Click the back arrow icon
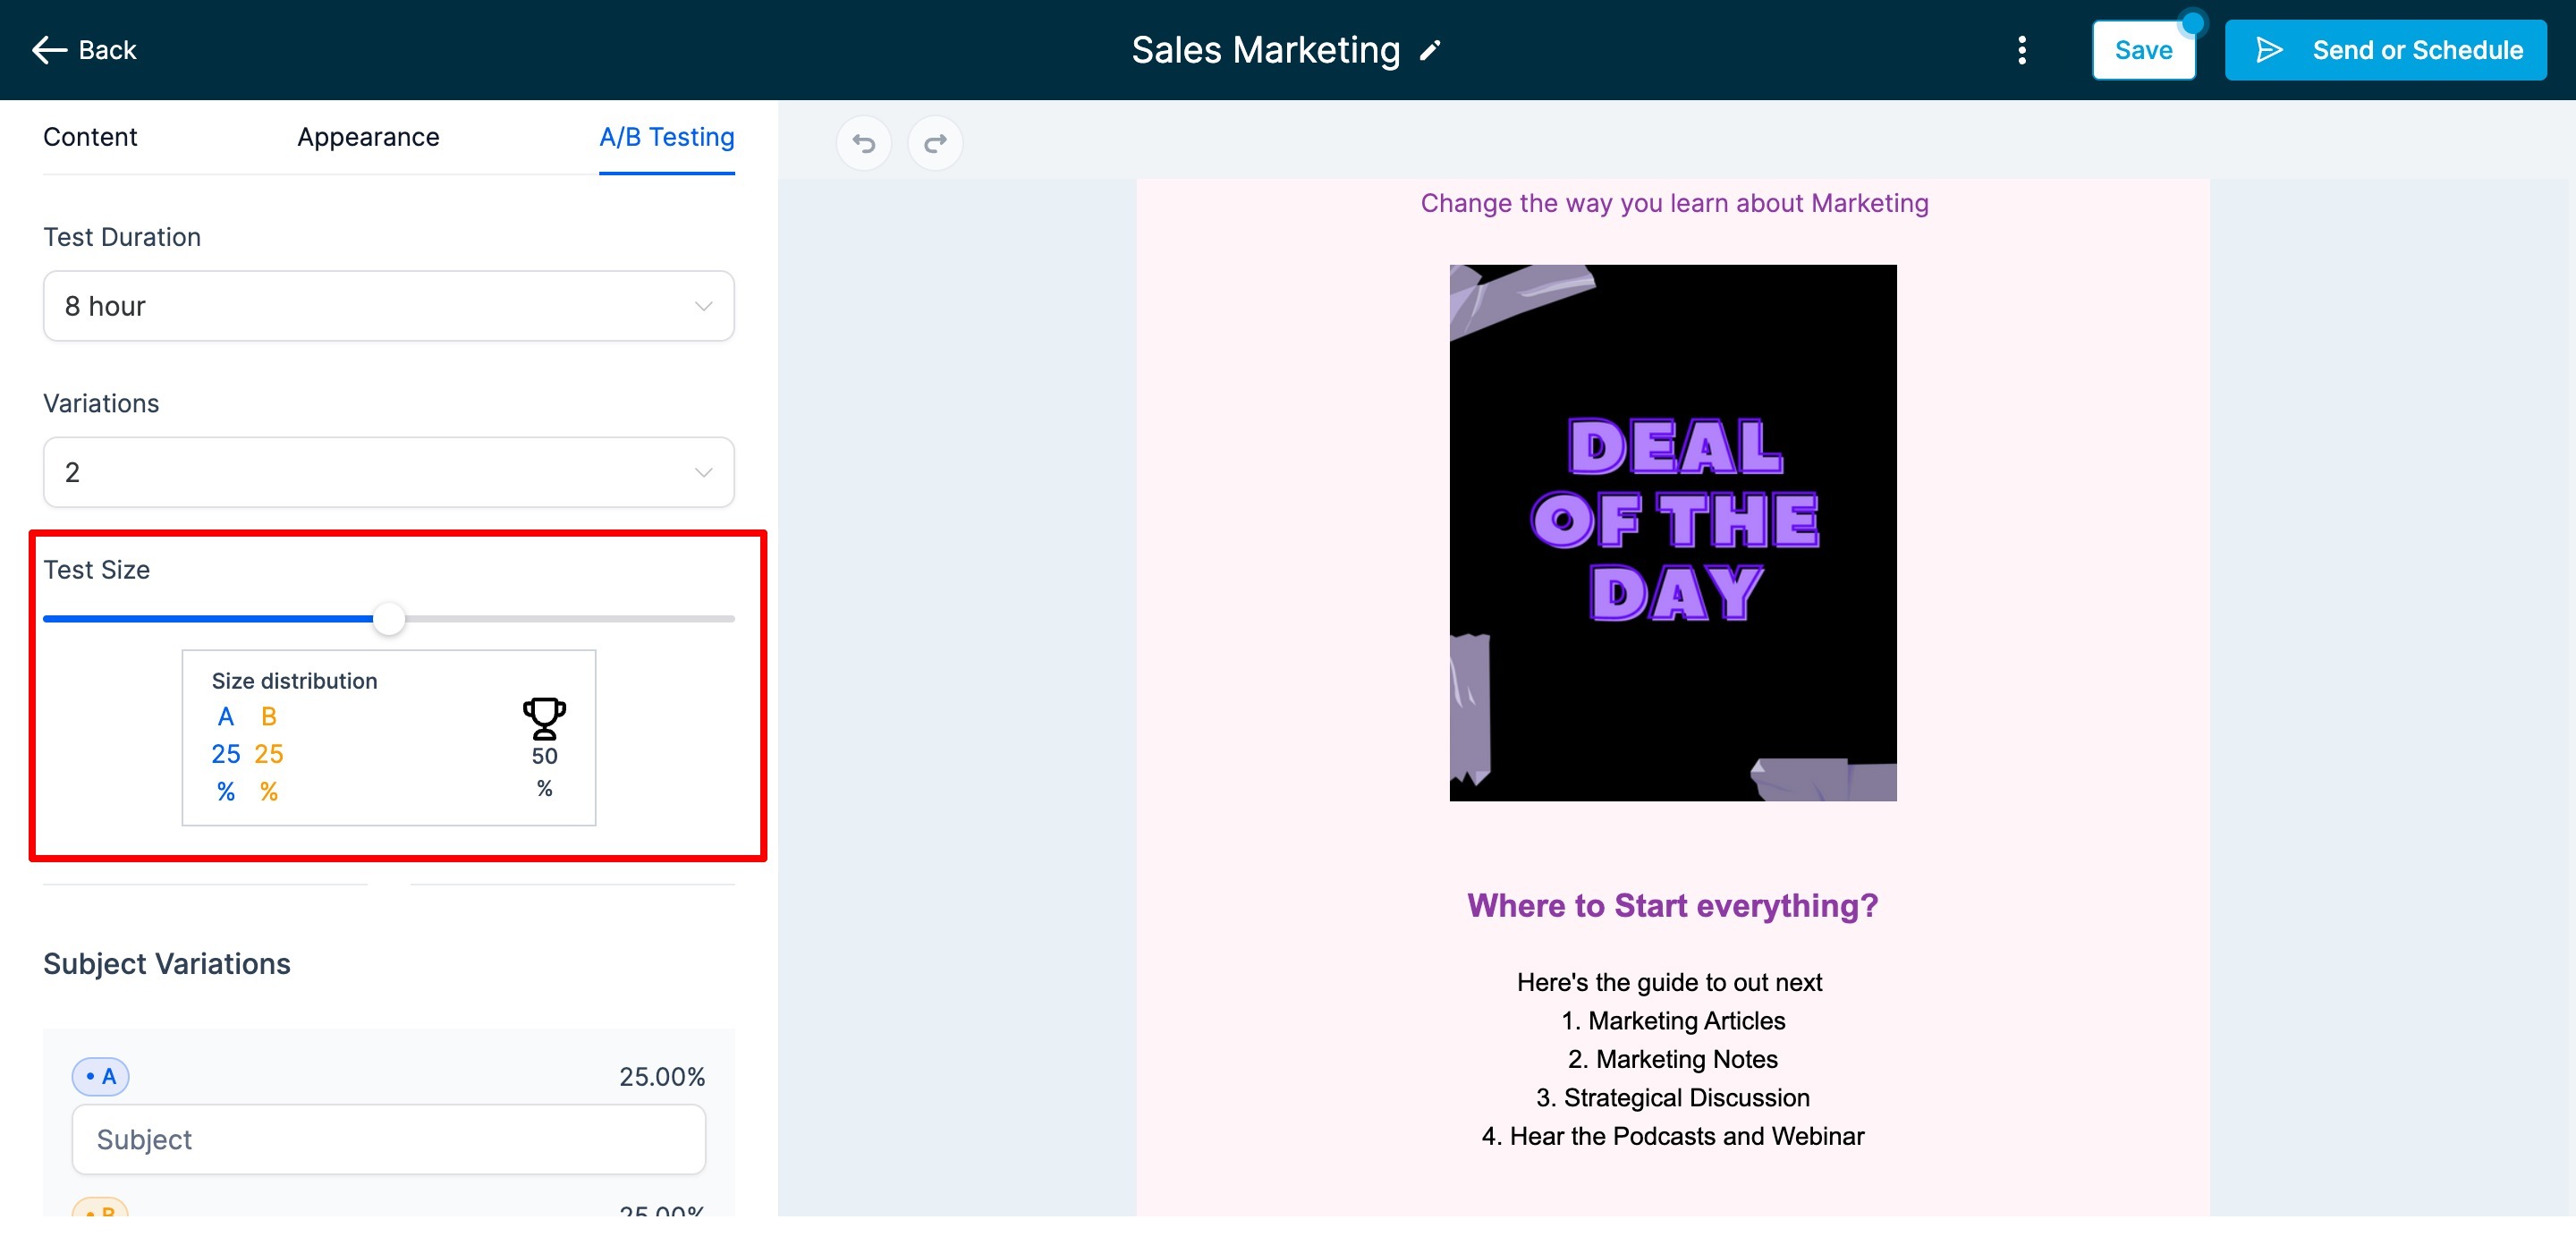The image size is (2576, 1245). pos(49,50)
